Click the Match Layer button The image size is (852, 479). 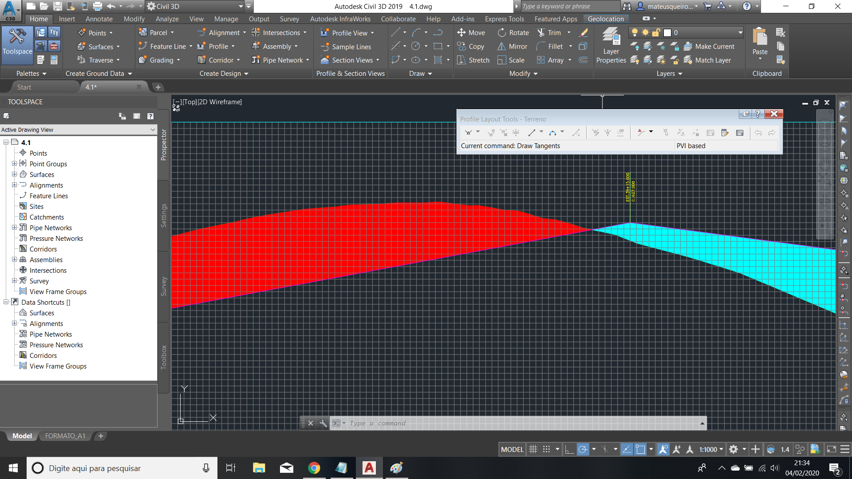709,60
